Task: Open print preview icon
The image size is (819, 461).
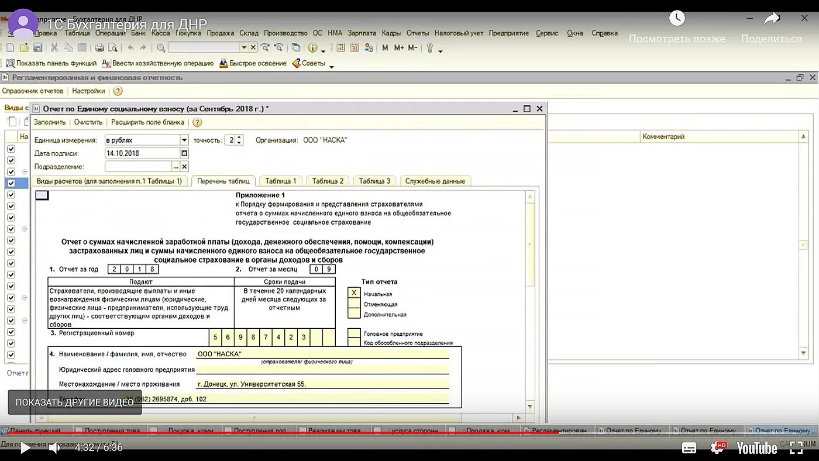Action: point(113,47)
